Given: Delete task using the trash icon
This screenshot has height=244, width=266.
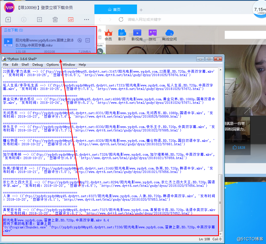Looking at the screenshot, I should click(x=55, y=19).
